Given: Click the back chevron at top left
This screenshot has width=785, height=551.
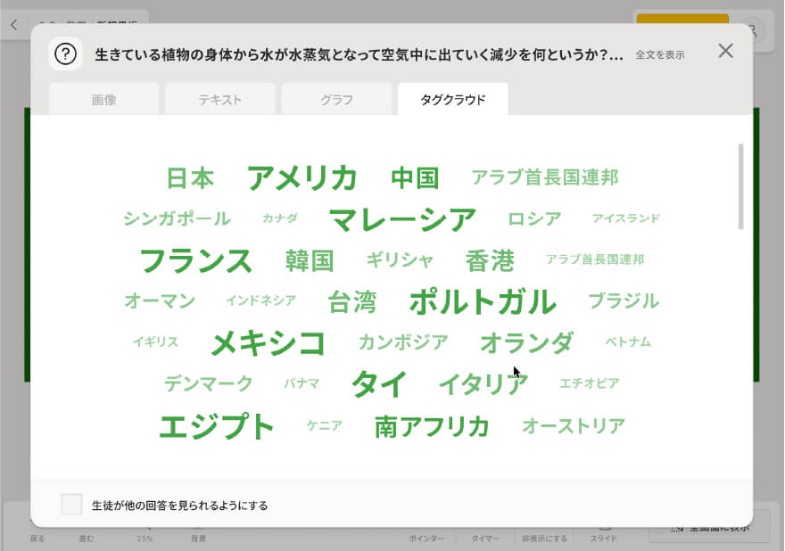Looking at the screenshot, I should click(13, 26).
